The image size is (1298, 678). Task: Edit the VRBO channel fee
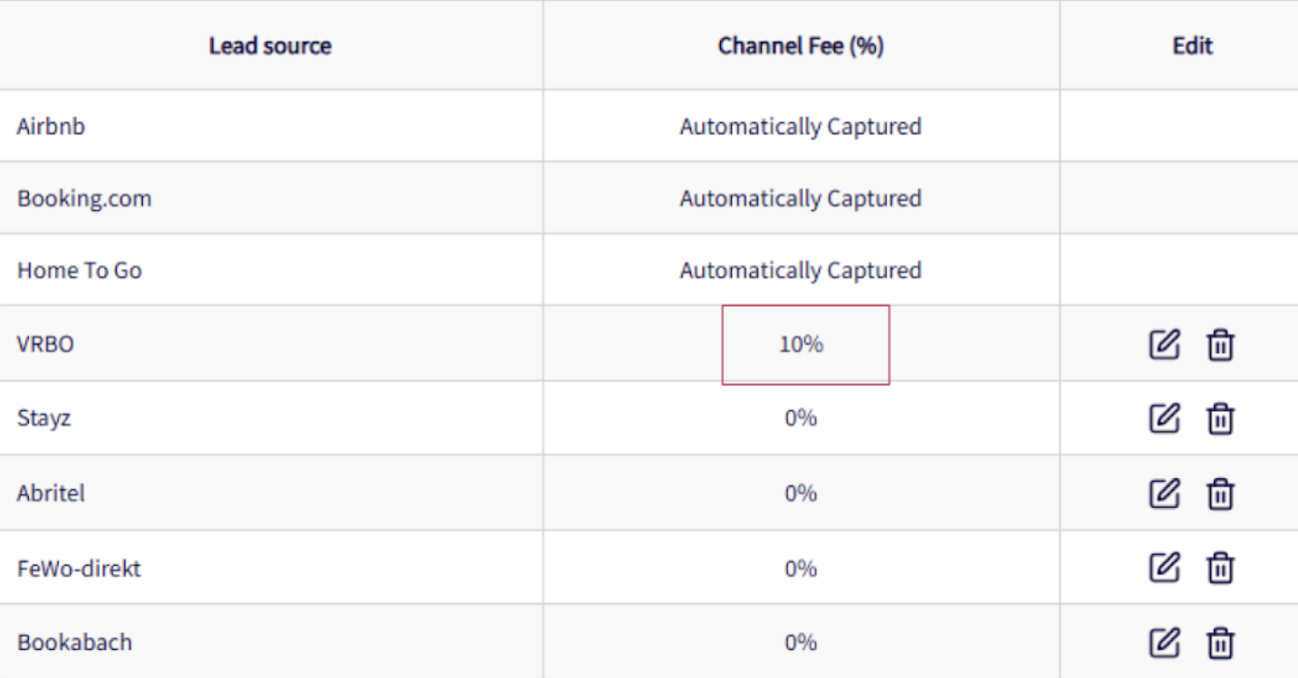tap(1164, 345)
